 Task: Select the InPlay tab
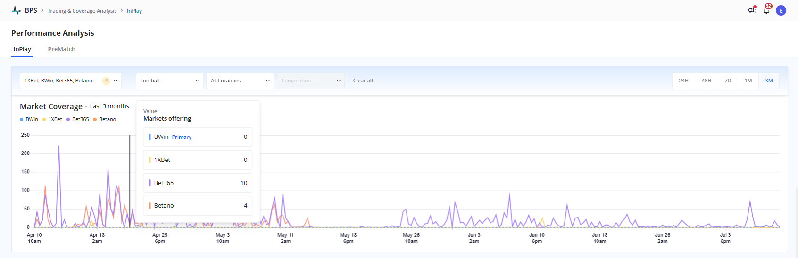coord(22,49)
